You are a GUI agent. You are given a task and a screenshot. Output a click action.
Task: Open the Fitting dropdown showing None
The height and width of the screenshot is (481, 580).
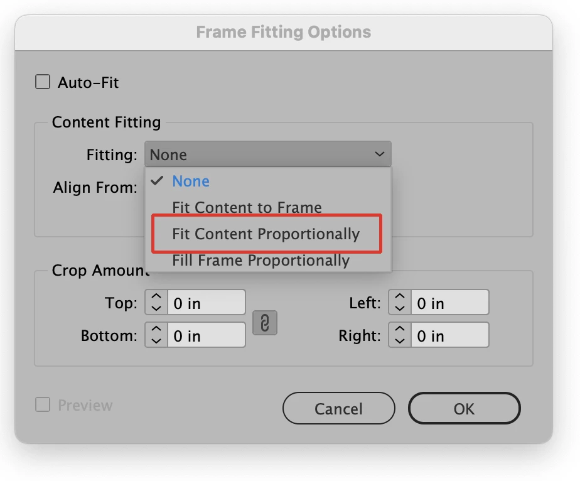pyautogui.click(x=267, y=154)
